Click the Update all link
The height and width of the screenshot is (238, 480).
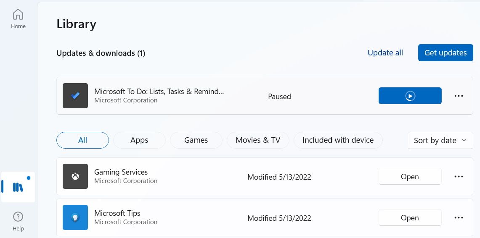click(x=385, y=53)
